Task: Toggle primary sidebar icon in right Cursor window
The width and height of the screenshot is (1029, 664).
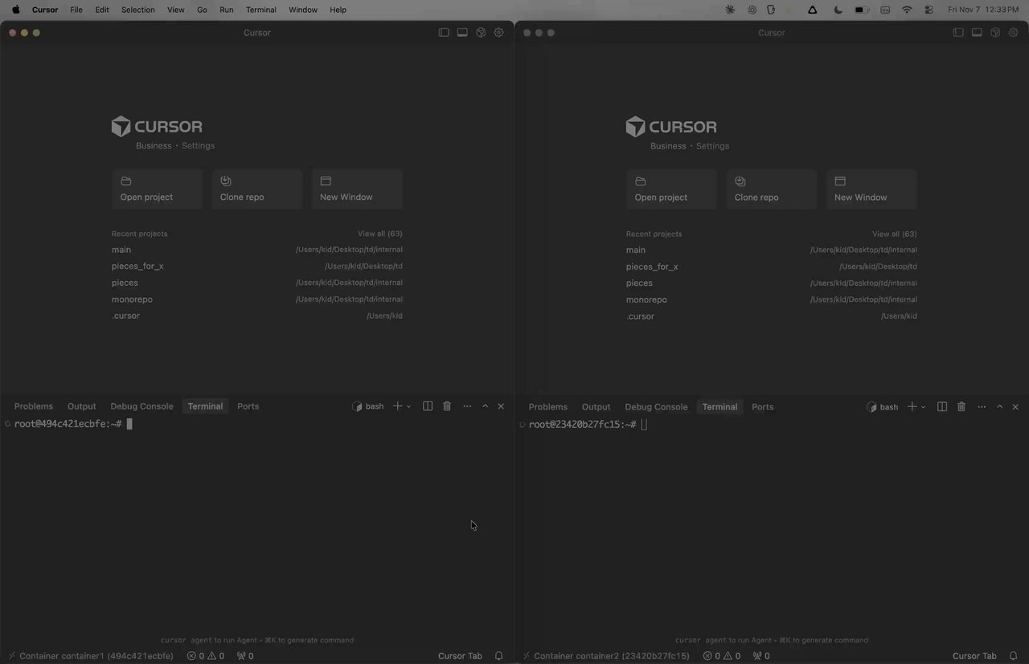Action: point(958,33)
